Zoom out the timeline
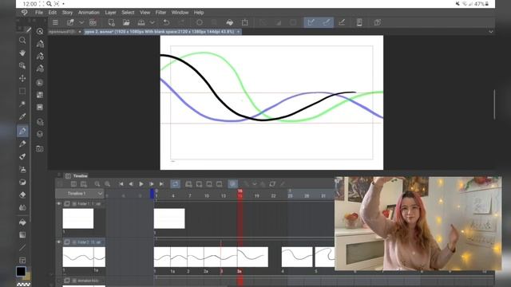The image size is (511, 287). 97,184
